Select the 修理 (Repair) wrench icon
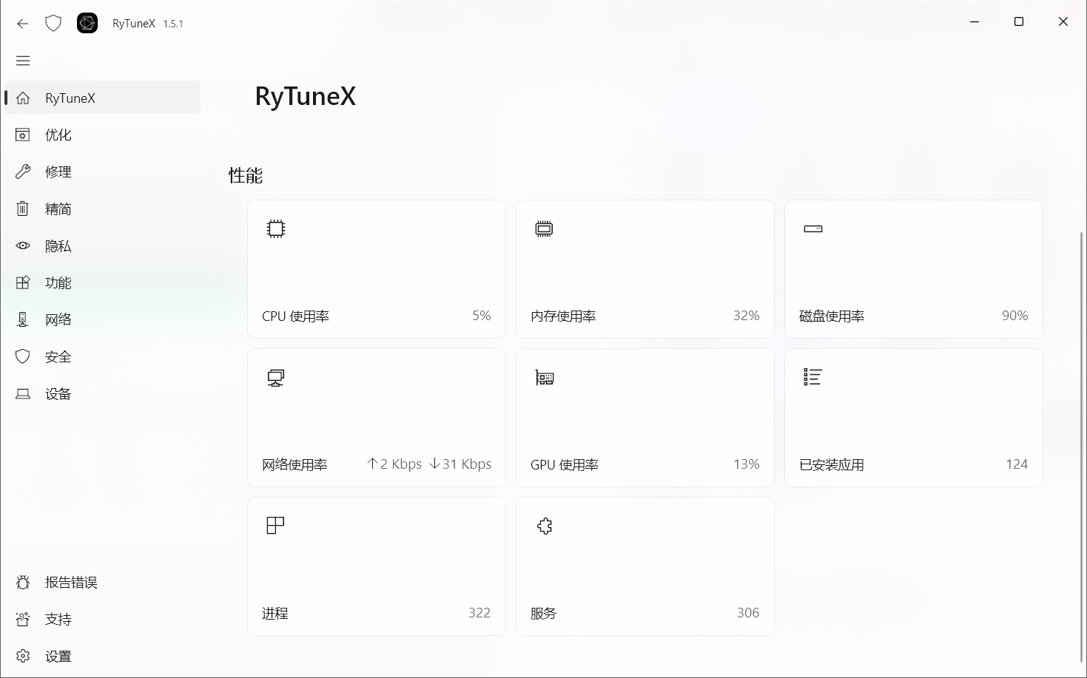 22,172
